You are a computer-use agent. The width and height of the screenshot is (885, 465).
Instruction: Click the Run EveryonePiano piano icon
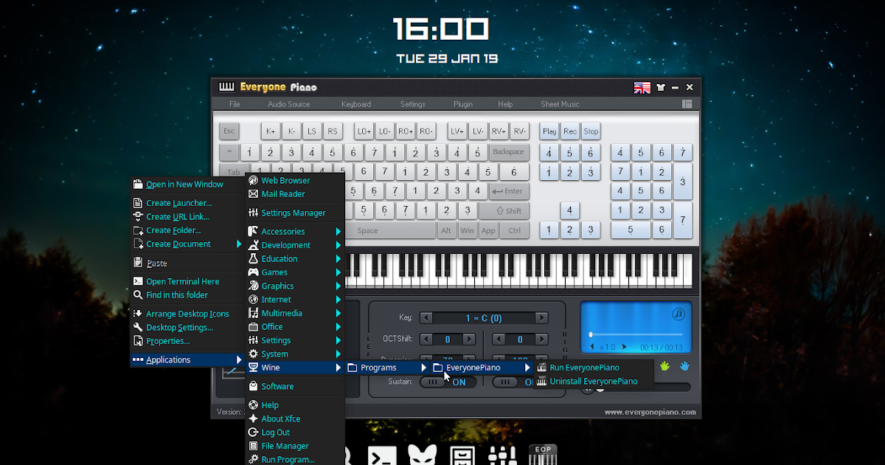542,368
